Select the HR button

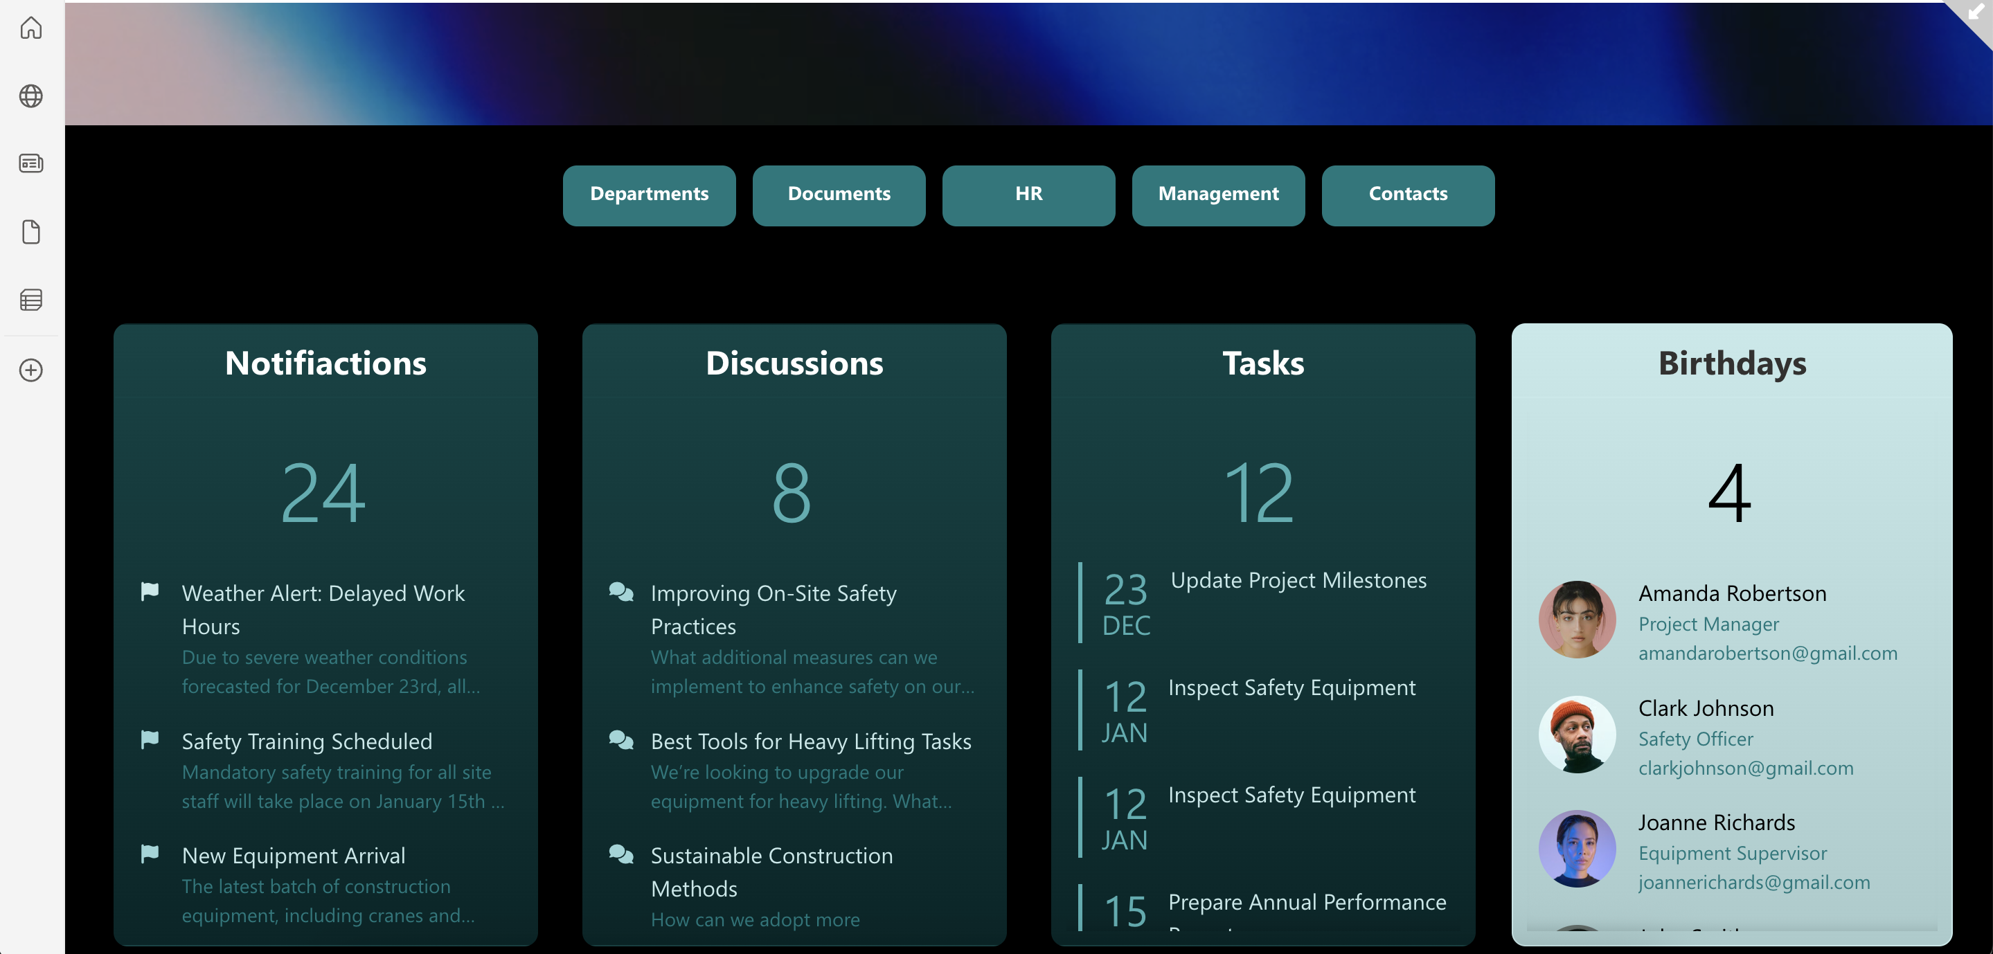[x=1028, y=195]
